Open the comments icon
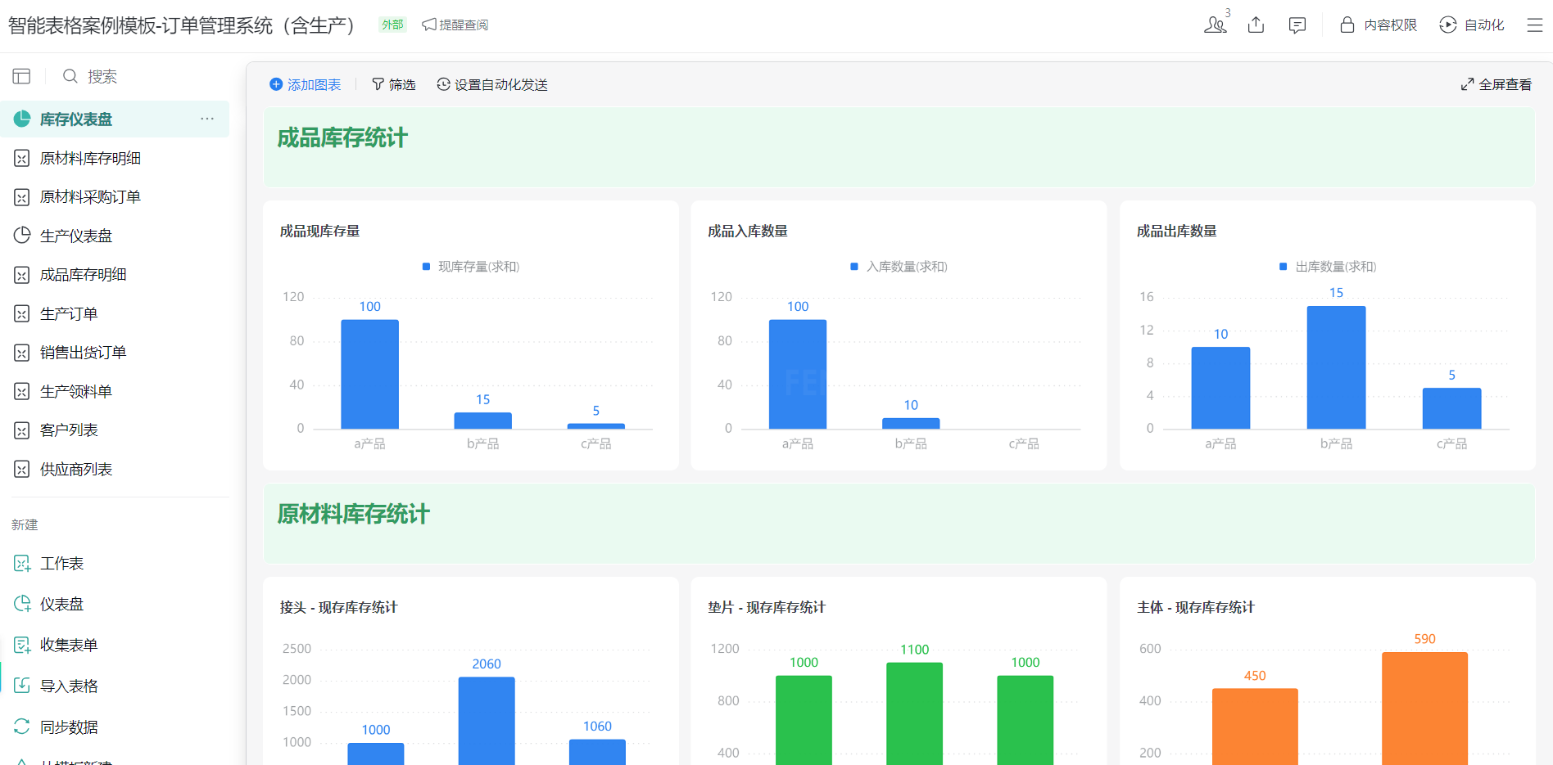 coord(1297,25)
